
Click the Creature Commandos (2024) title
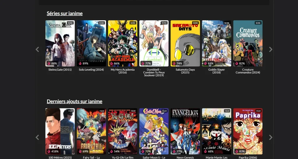pyautogui.click(x=248, y=71)
